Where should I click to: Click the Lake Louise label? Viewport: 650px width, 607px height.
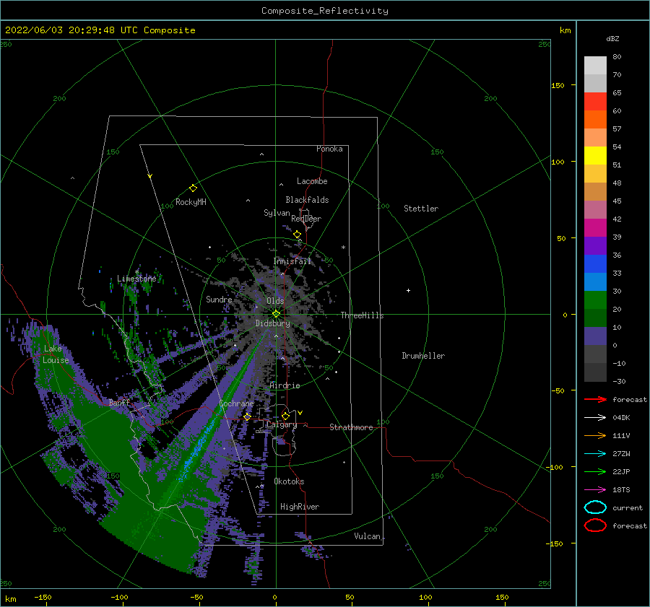[56, 354]
